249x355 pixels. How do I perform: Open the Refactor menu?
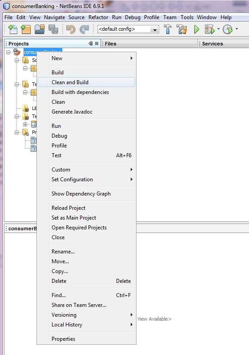tap(98, 17)
